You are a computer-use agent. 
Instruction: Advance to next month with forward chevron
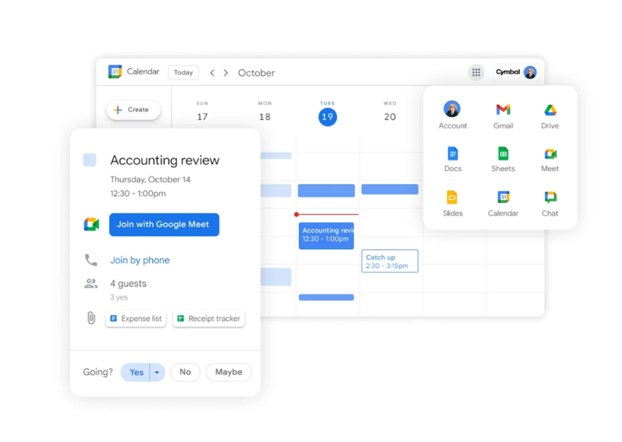[225, 72]
